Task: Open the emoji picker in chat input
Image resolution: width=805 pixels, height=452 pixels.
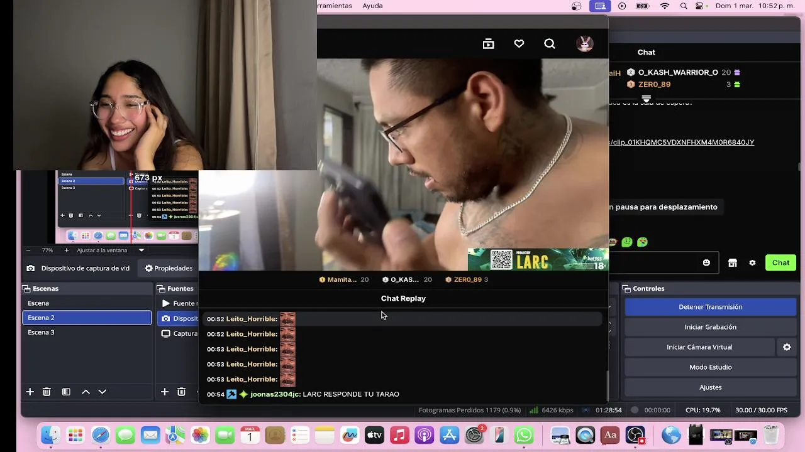Action: (x=706, y=262)
